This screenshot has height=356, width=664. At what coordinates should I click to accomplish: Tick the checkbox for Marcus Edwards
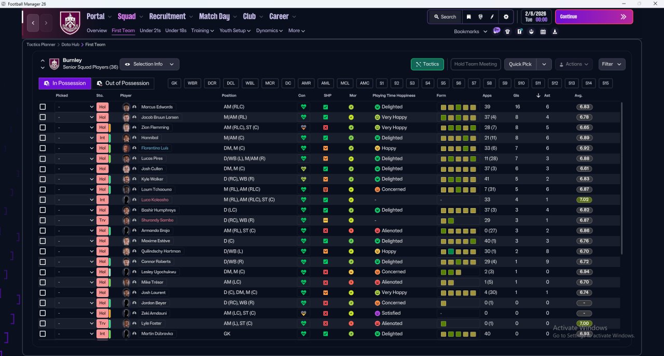43,107
